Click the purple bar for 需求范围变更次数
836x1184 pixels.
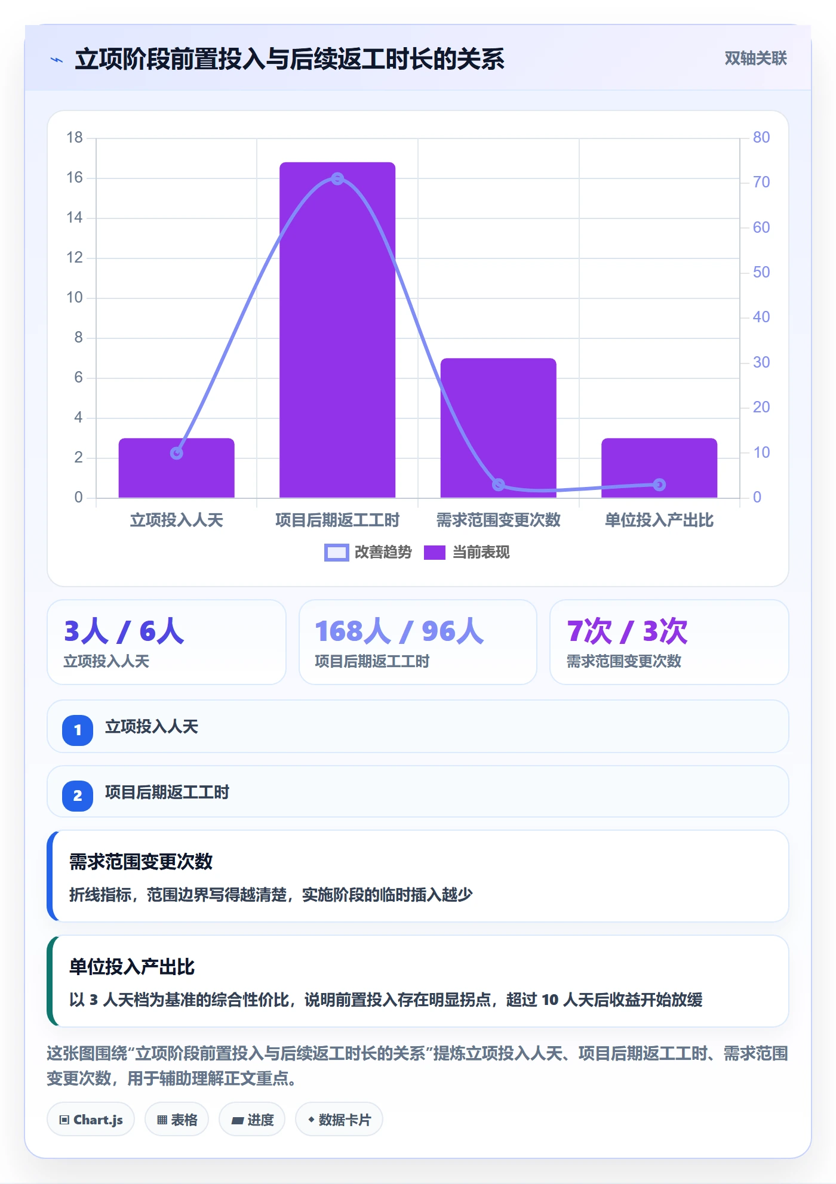(x=499, y=428)
